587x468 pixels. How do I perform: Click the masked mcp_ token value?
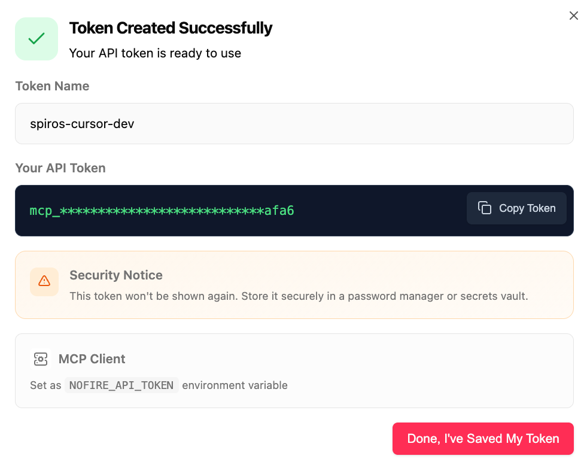click(162, 211)
